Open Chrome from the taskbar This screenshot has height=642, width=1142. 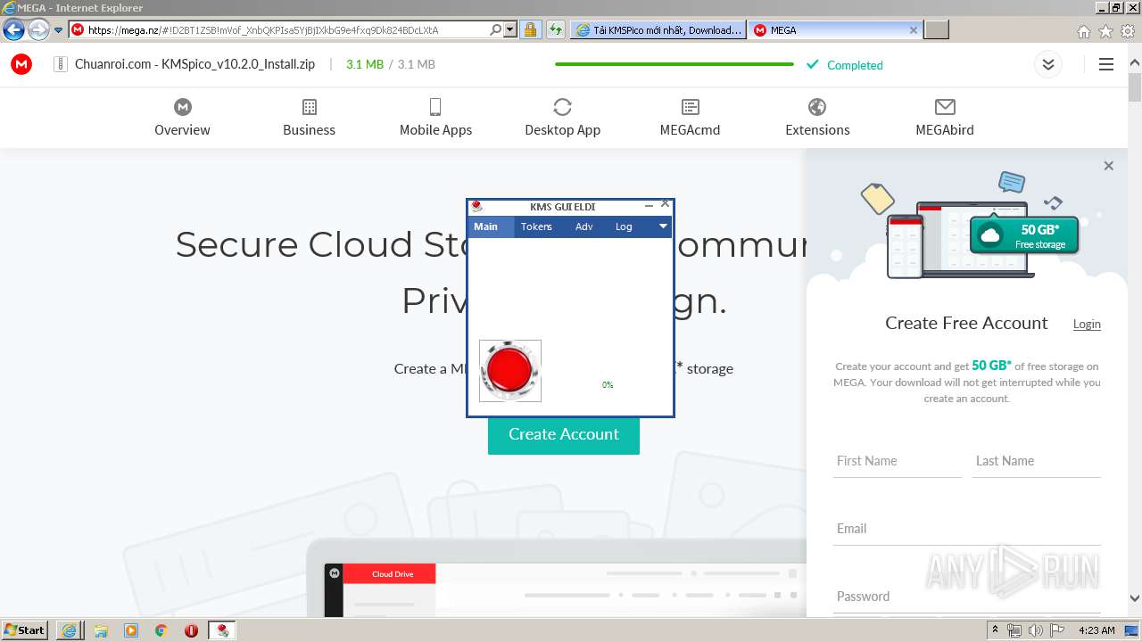[161, 630]
